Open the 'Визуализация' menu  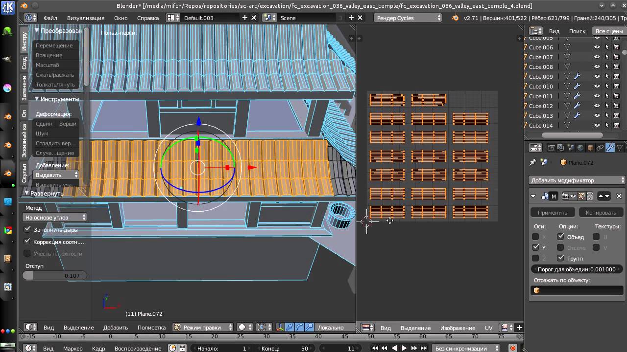coord(86,18)
